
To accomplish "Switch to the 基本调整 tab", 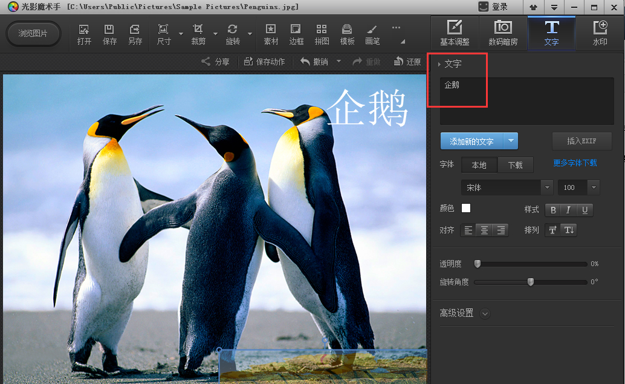I will [454, 33].
